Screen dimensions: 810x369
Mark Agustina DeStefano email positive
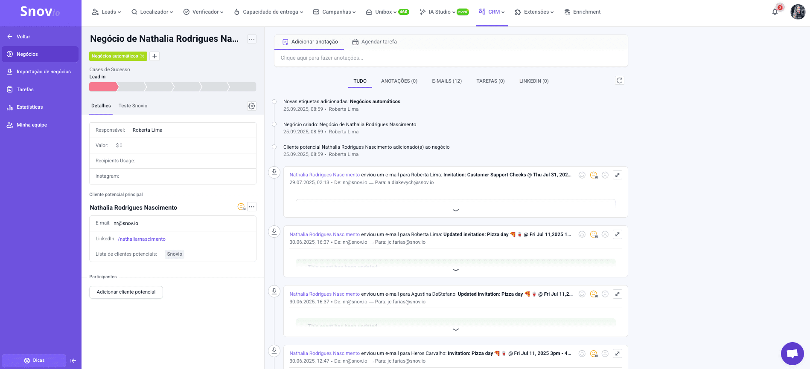pos(582,294)
